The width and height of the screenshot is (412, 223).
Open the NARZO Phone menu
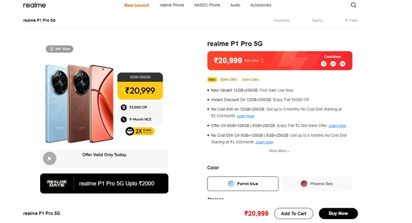pyautogui.click(x=207, y=5)
